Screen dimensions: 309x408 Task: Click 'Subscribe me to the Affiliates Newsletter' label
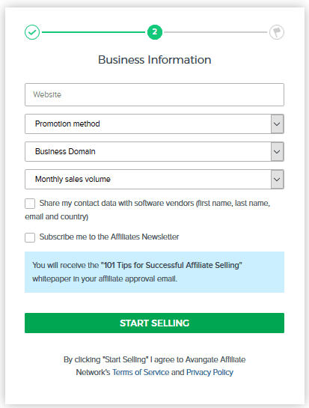point(109,237)
